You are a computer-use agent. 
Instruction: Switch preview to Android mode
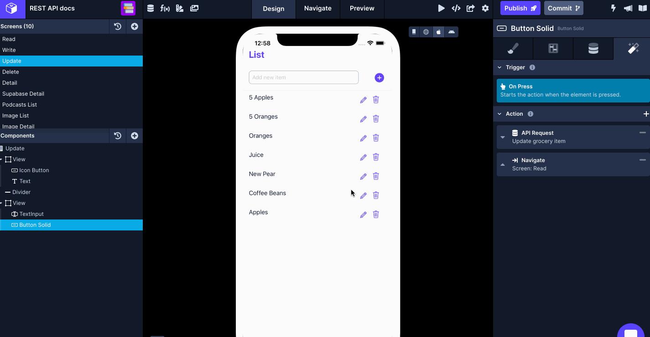[452, 32]
